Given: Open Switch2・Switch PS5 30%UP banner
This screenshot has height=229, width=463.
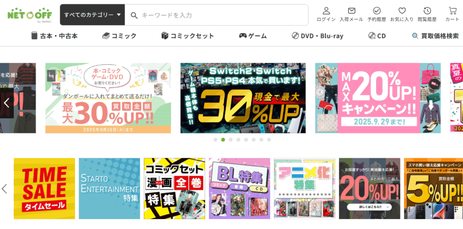Looking at the screenshot, I should (243, 98).
